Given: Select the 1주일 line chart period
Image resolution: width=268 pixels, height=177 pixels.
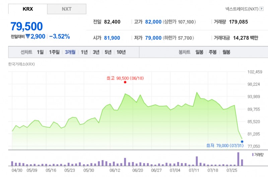Looking at the screenshot, I should [54, 52].
